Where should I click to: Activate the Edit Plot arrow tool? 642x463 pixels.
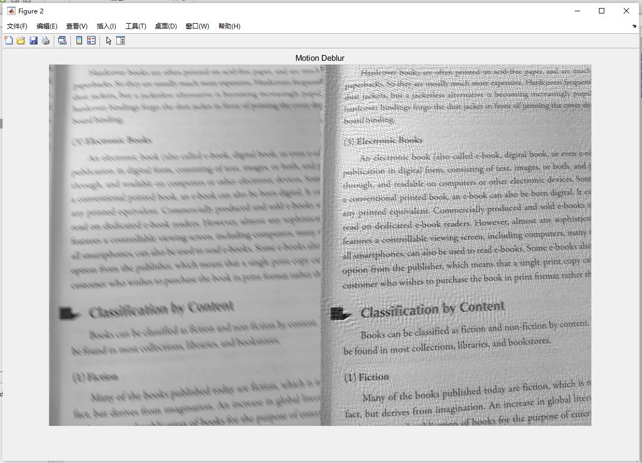(x=109, y=40)
